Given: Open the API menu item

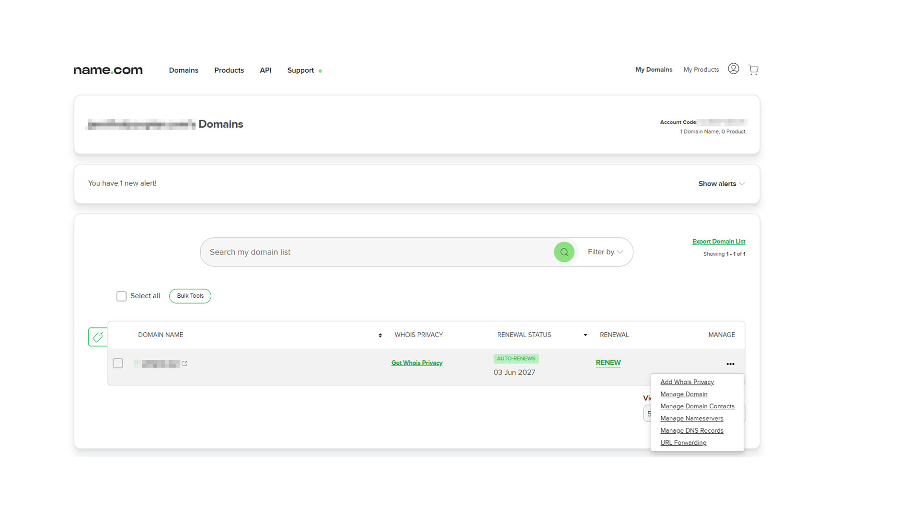Looking at the screenshot, I should point(265,70).
